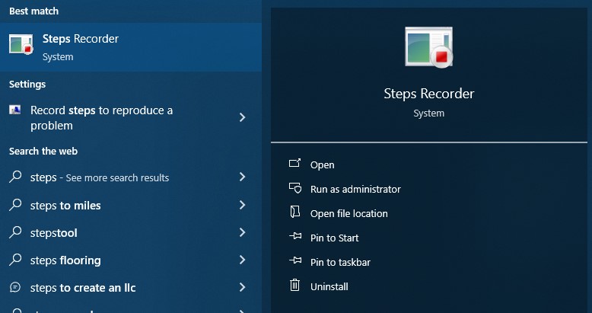Image resolution: width=592 pixels, height=313 pixels.
Task: Choose the Open file location action
Action: click(x=349, y=213)
